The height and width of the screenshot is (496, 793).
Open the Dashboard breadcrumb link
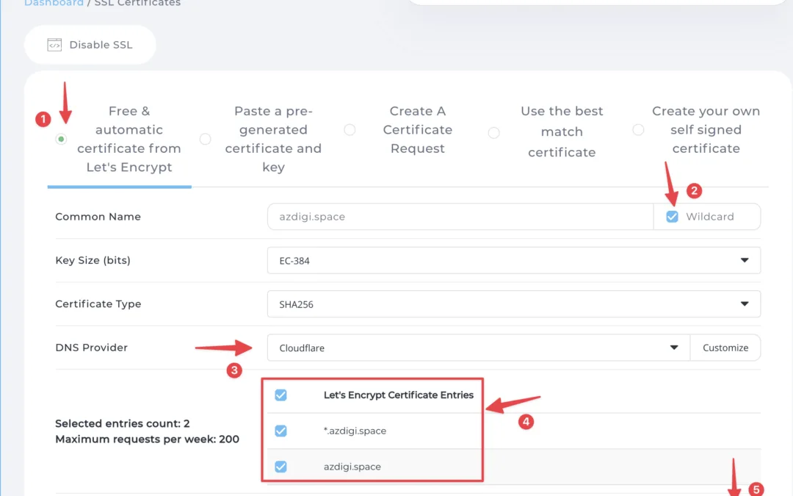click(54, 3)
